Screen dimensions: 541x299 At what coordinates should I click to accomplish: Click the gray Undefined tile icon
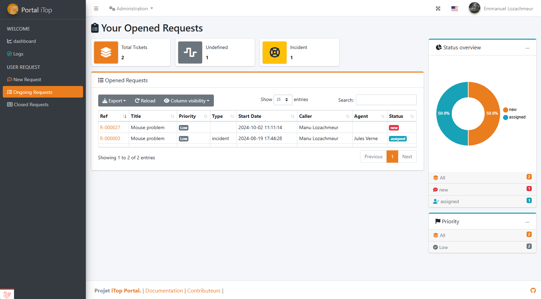pyautogui.click(x=190, y=52)
